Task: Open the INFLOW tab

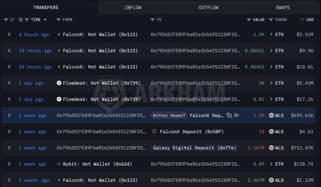Action: [133, 8]
